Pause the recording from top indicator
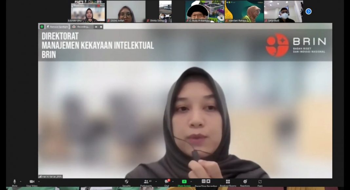 [x=96, y=27]
